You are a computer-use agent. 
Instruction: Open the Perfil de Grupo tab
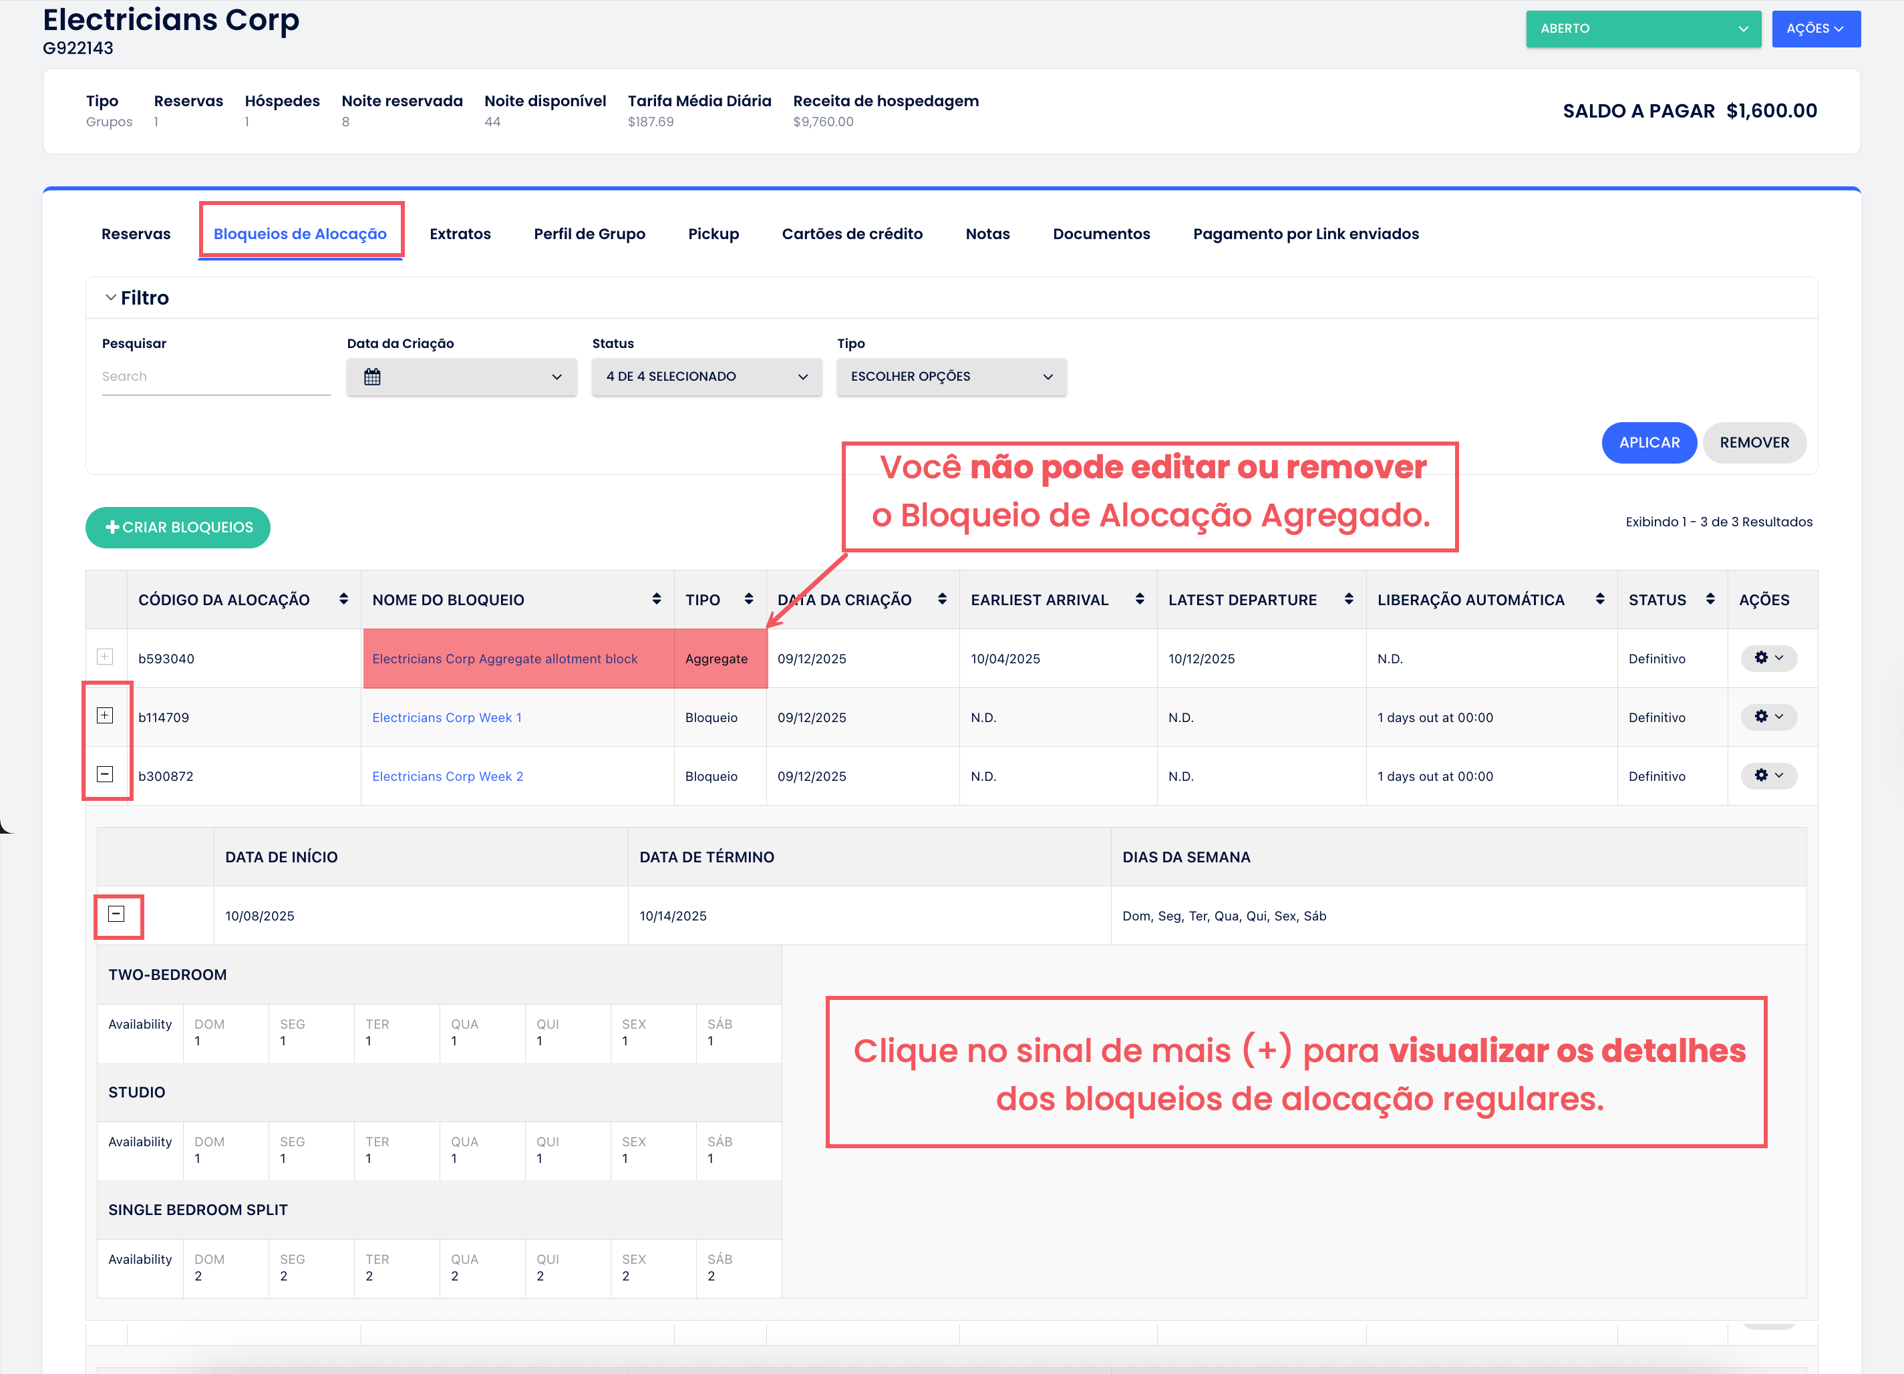click(589, 234)
